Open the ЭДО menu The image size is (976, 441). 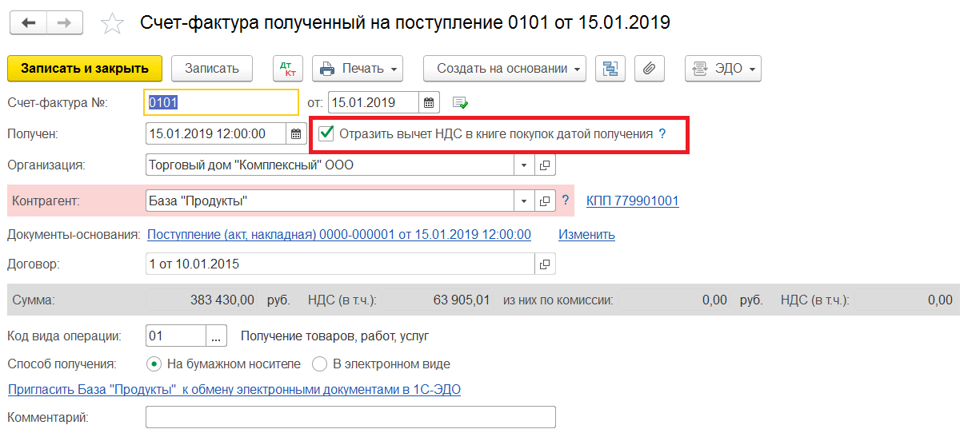tap(722, 69)
